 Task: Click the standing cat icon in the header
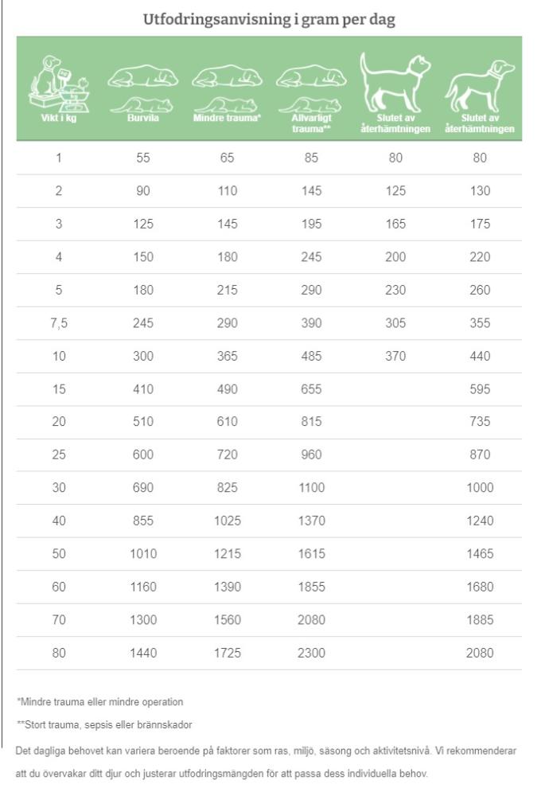point(395,83)
